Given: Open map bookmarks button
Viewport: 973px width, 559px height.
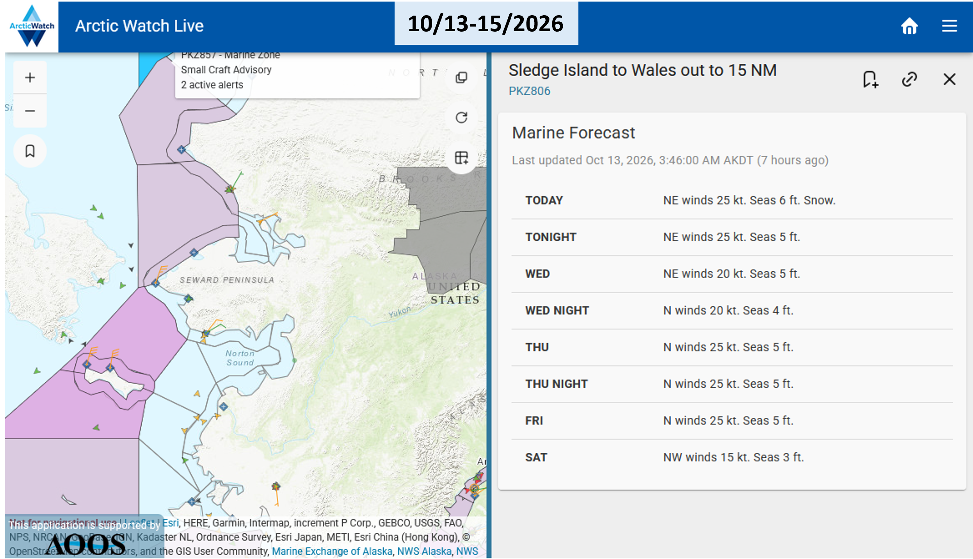Looking at the screenshot, I should tap(30, 151).
